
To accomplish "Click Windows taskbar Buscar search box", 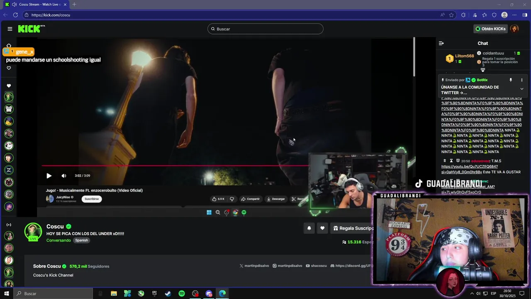I will coord(53,294).
